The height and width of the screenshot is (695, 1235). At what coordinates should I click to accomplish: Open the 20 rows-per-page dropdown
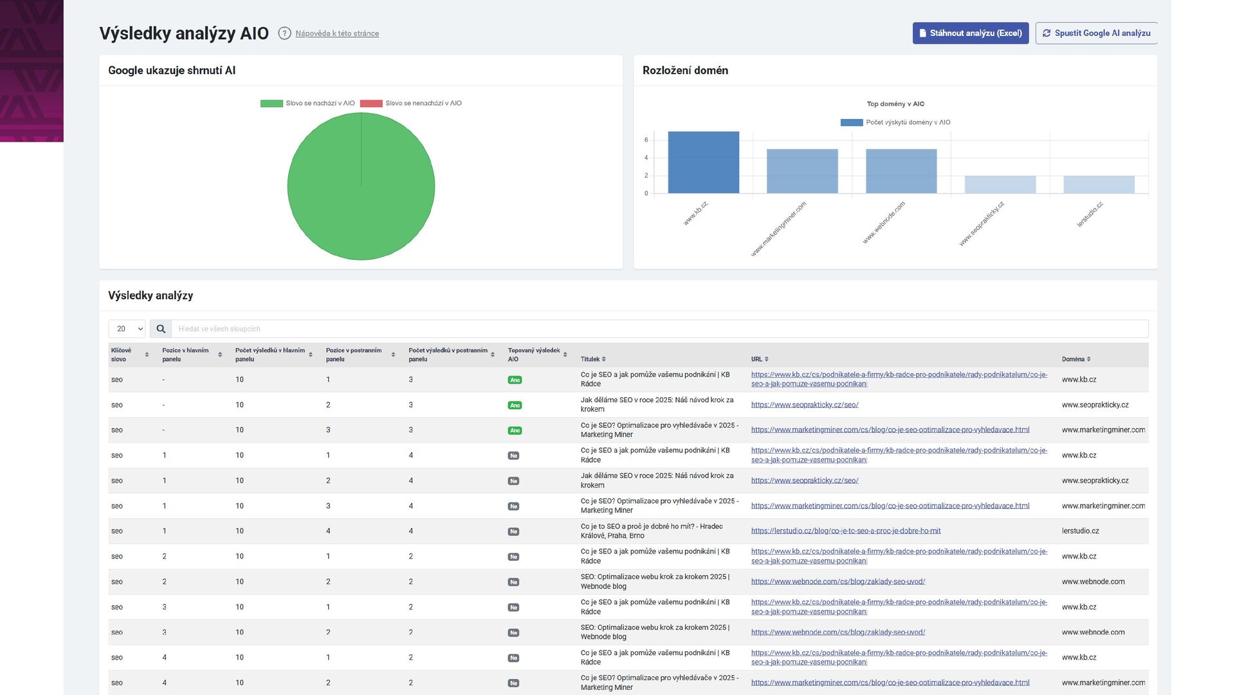pyautogui.click(x=127, y=329)
